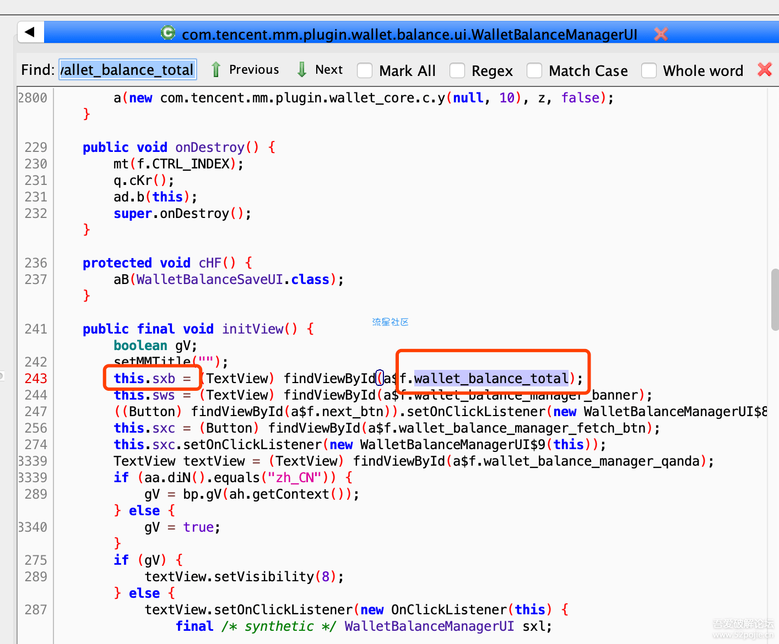This screenshot has width=779, height=644.
Task: Select the WalletBalanceManagerUI class tab
Action: coord(409,34)
